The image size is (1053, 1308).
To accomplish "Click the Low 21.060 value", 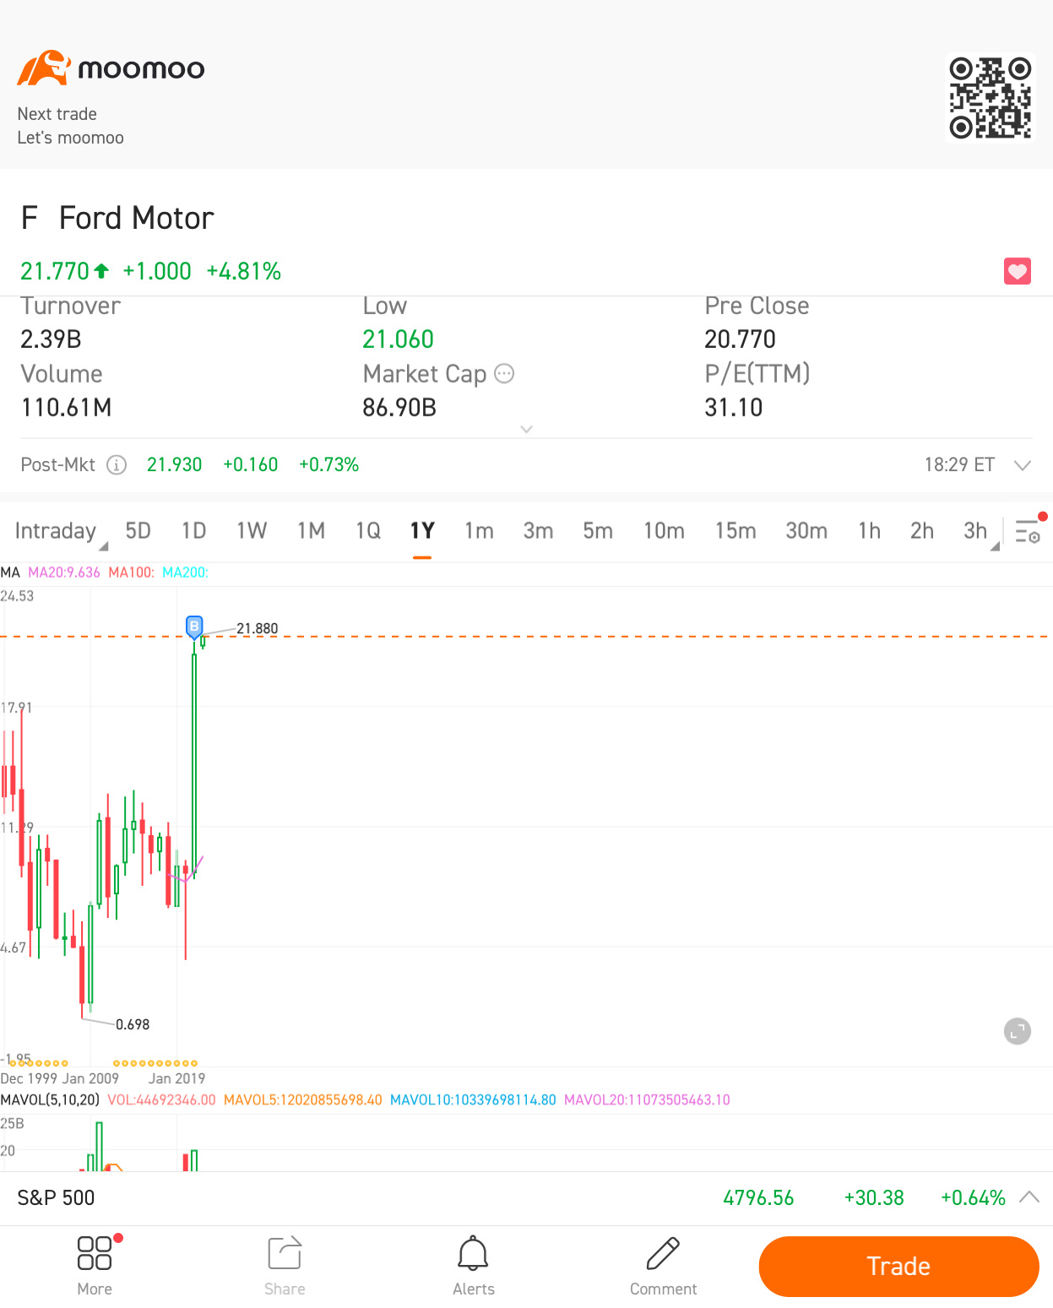I will click(398, 339).
